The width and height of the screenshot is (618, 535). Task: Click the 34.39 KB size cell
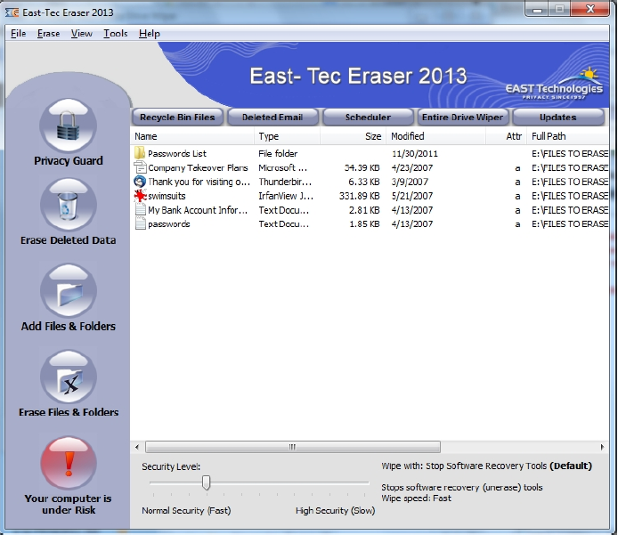(362, 168)
